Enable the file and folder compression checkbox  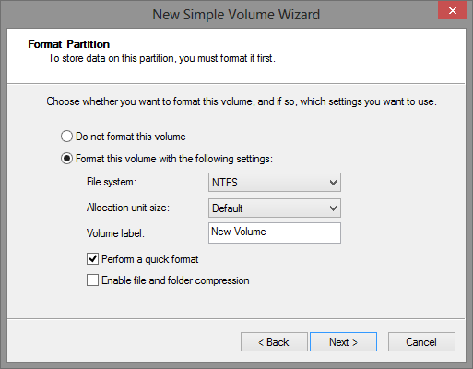[x=92, y=280]
